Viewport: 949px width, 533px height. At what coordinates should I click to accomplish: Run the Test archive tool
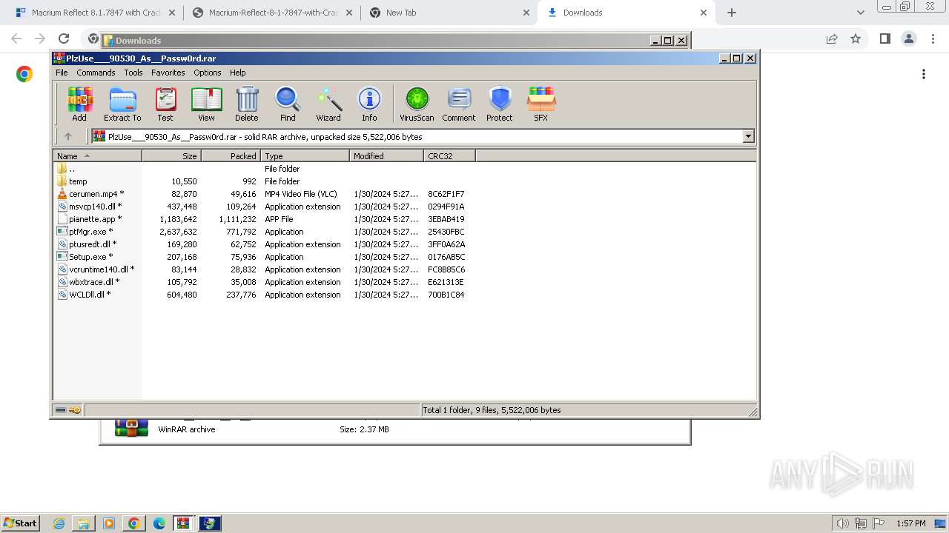point(165,104)
